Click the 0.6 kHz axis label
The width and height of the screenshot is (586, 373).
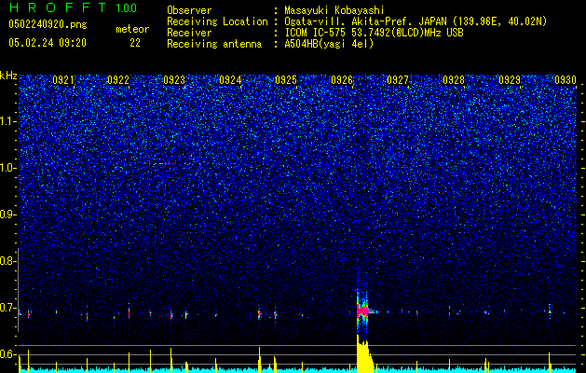[7, 354]
